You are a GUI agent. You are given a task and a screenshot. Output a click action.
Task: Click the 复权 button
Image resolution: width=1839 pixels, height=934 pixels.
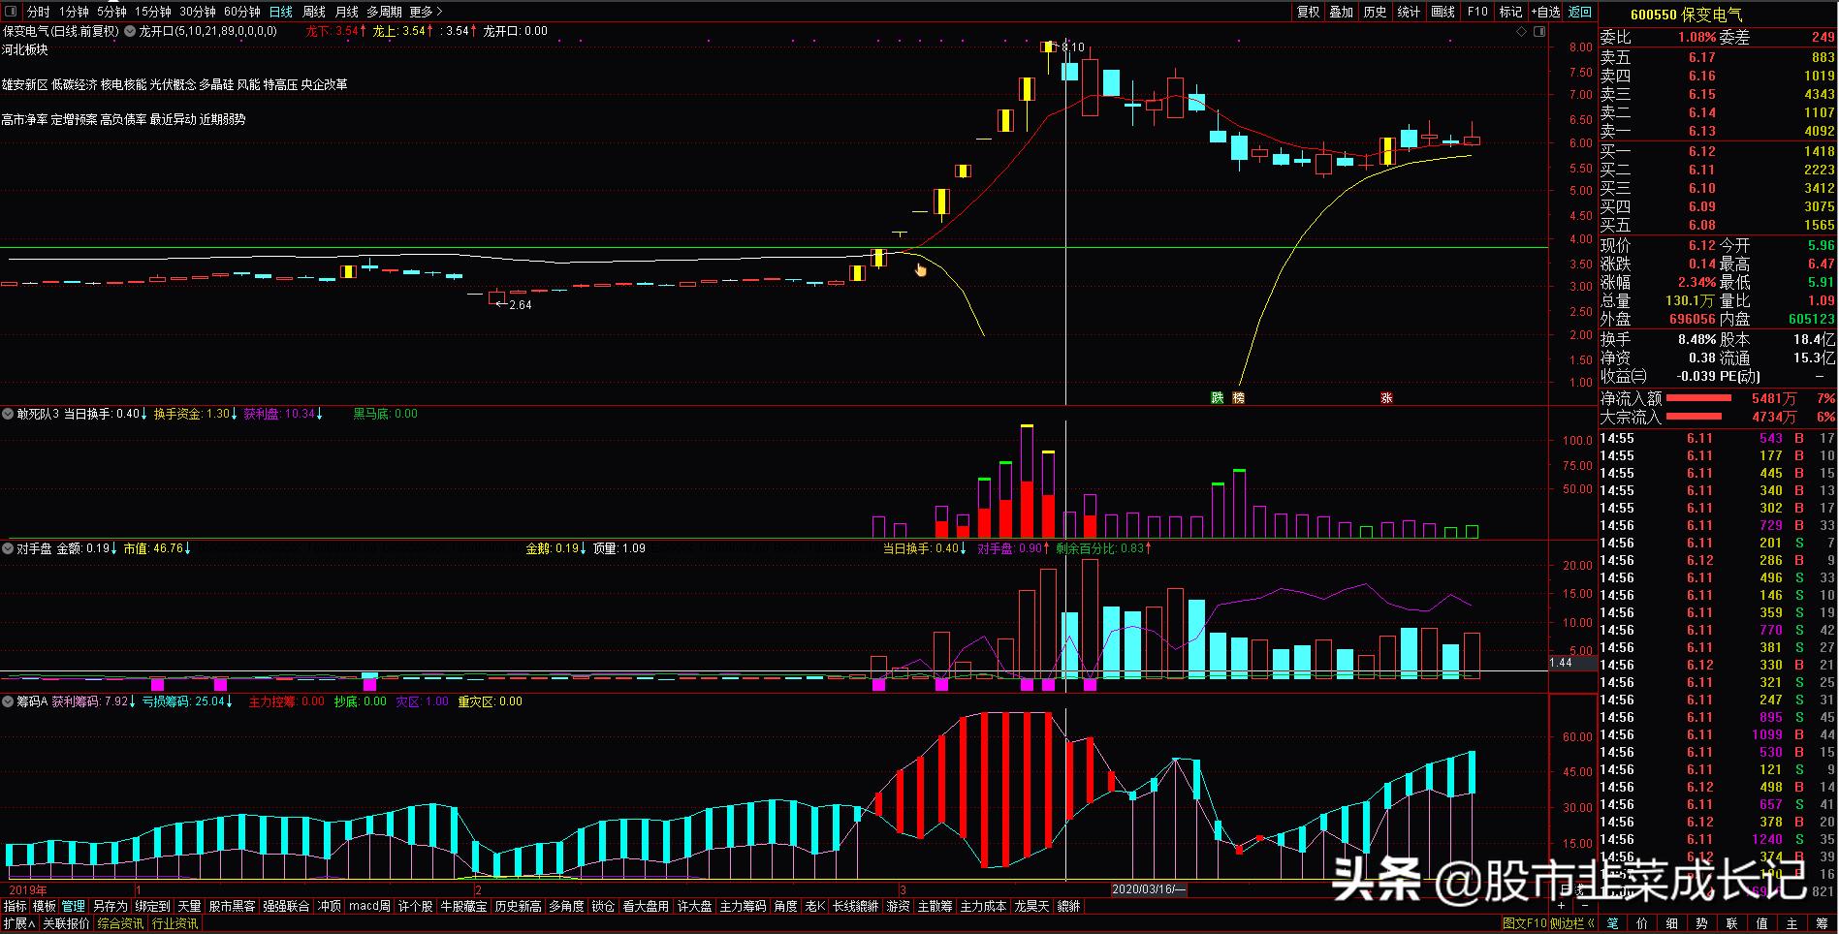tap(1309, 12)
